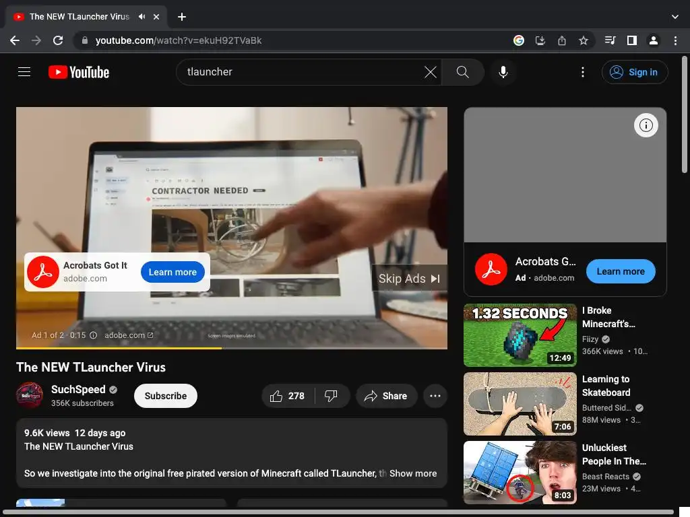Open SuchSpeed channel avatar
The height and width of the screenshot is (517, 690).
[30, 395]
